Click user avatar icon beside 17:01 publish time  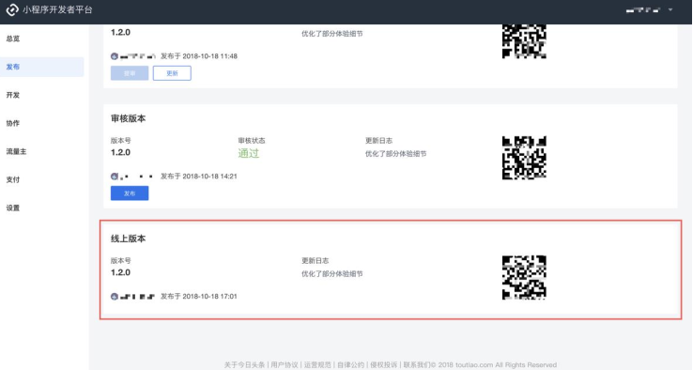[x=115, y=296]
